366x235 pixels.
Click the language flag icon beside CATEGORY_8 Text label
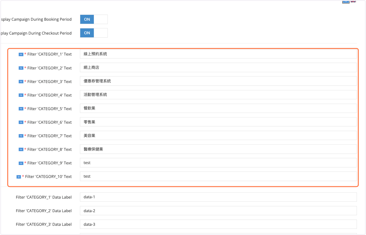tap(21, 149)
